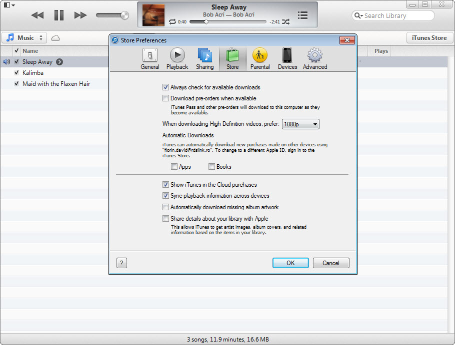Viewport: 455px width, 345px height.
Task: Enable Share details about your library
Action: tap(165, 218)
